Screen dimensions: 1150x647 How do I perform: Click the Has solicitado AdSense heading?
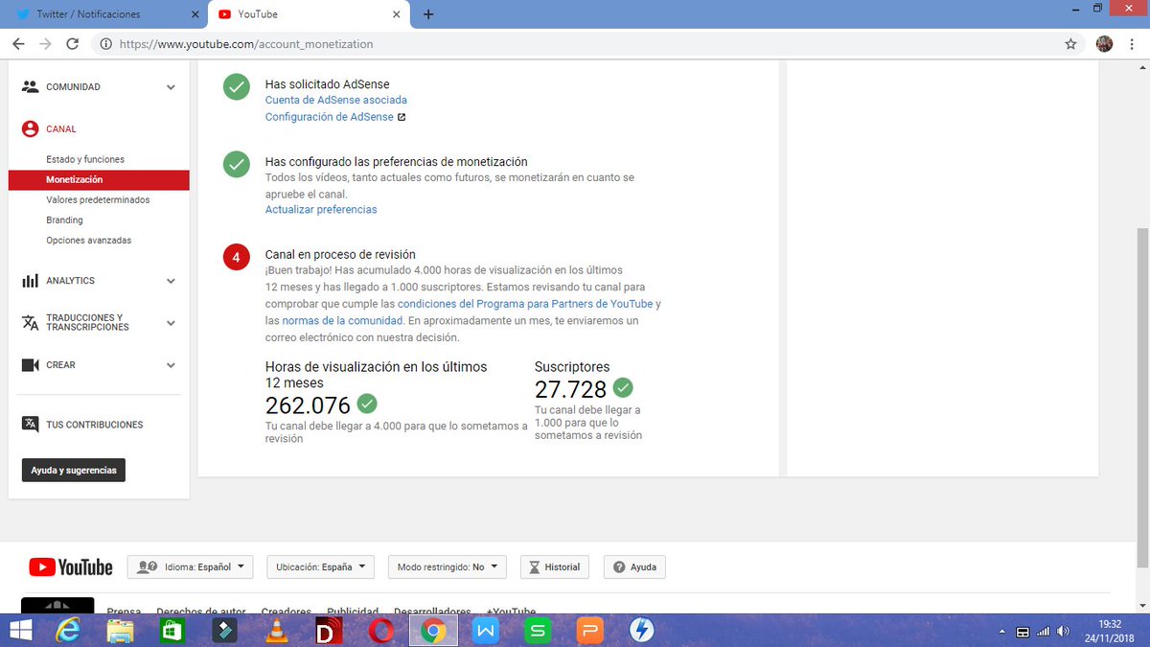click(328, 84)
